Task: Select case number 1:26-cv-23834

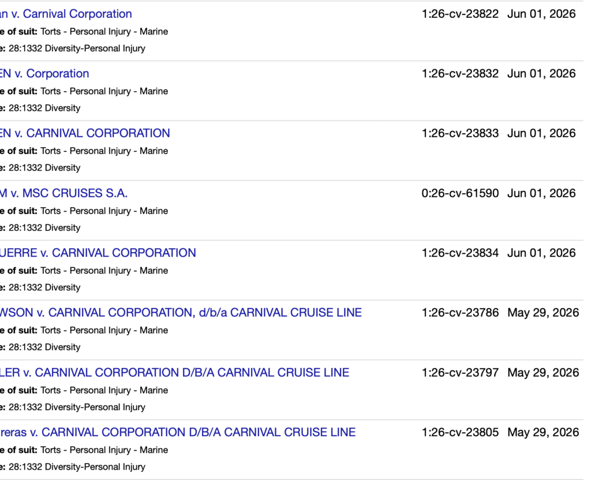Action: tap(460, 253)
